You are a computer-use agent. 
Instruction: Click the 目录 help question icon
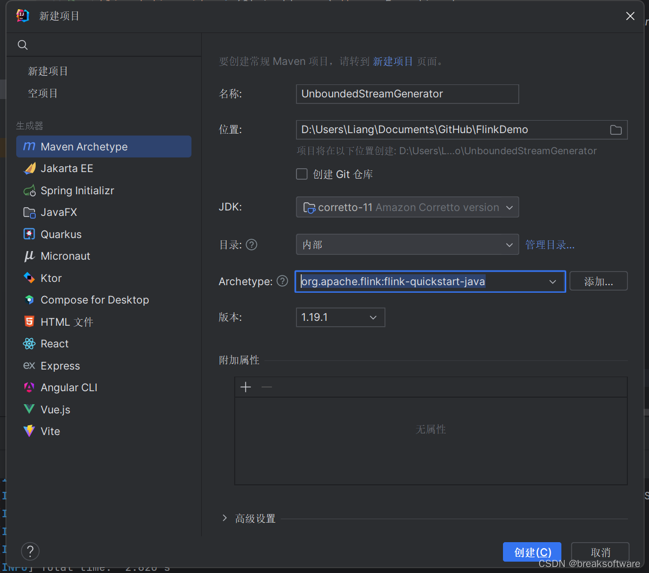coord(251,245)
